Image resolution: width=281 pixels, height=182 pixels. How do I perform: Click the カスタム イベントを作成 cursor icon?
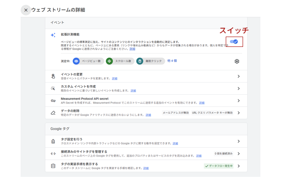tap(53, 88)
